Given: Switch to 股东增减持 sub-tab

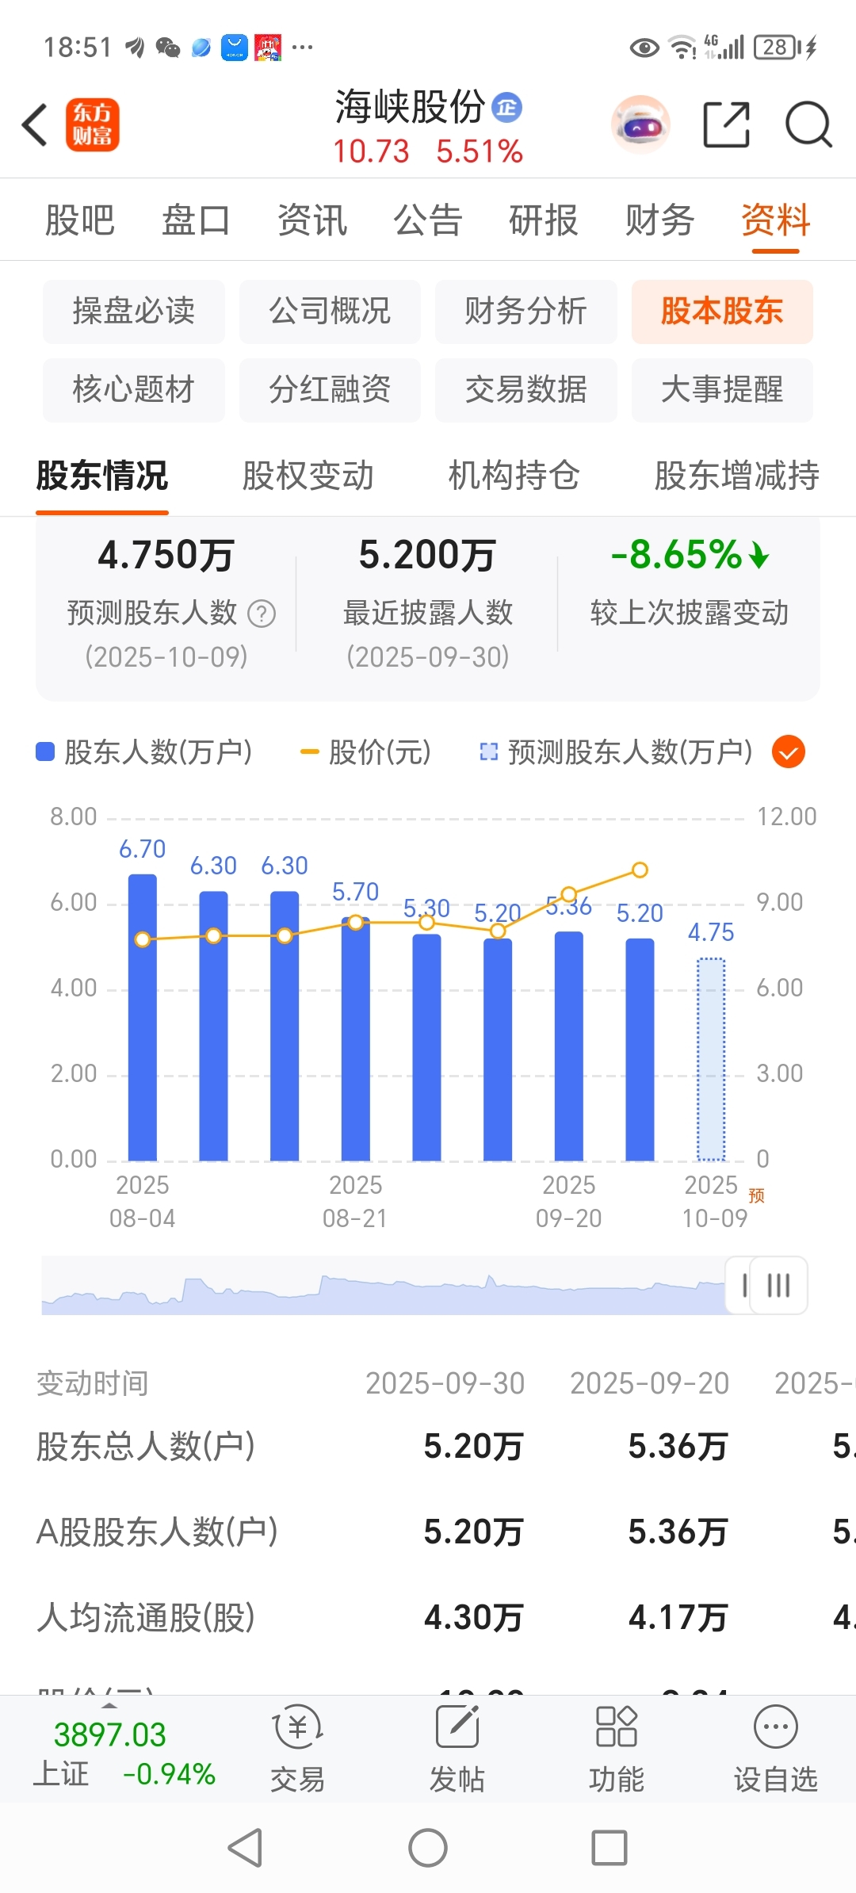Looking at the screenshot, I should pyautogui.click(x=737, y=476).
